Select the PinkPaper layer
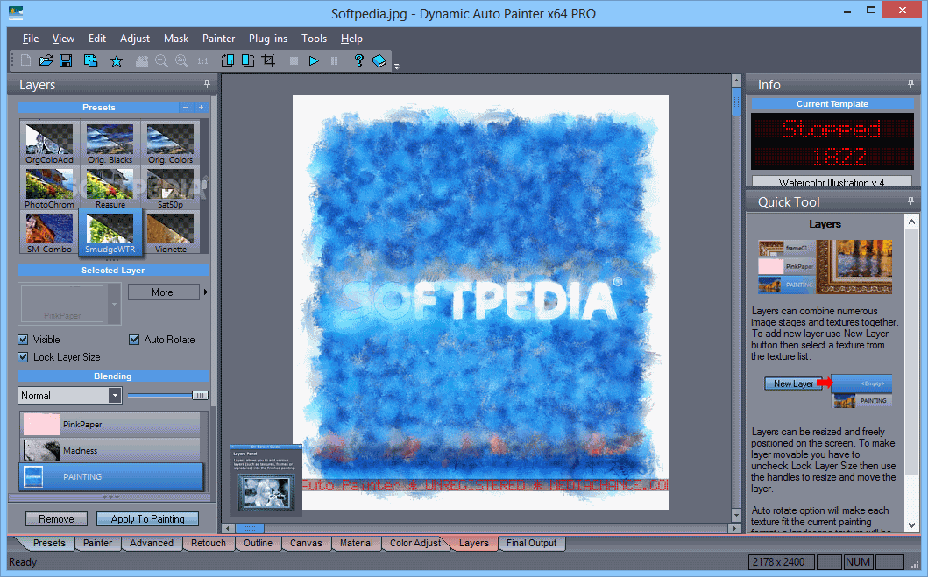Image resolution: width=928 pixels, height=577 pixels. point(111,425)
